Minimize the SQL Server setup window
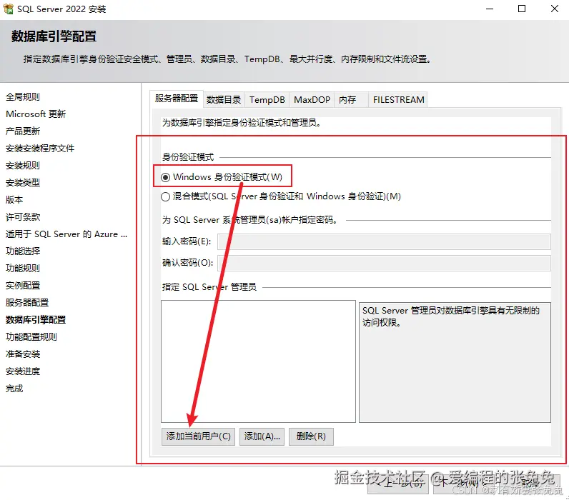Viewport: 569px width, 500px height. pos(490,9)
